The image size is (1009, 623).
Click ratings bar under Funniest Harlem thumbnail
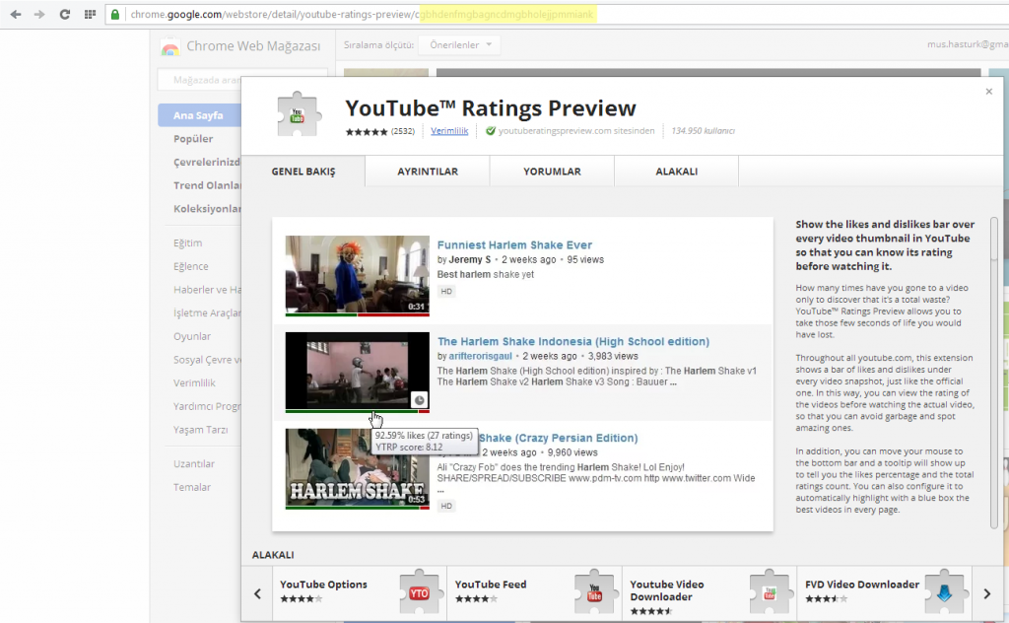(x=357, y=314)
